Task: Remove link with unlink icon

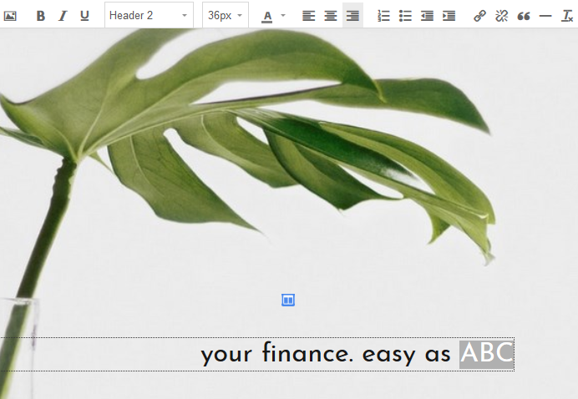Action: click(x=501, y=16)
